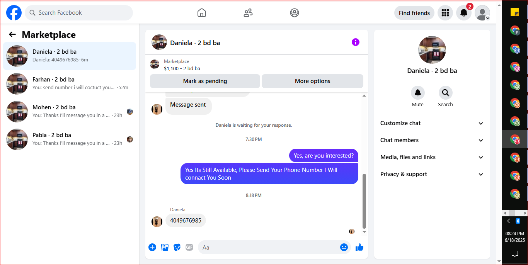Open the Facebook apps grid menu

[x=445, y=13]
